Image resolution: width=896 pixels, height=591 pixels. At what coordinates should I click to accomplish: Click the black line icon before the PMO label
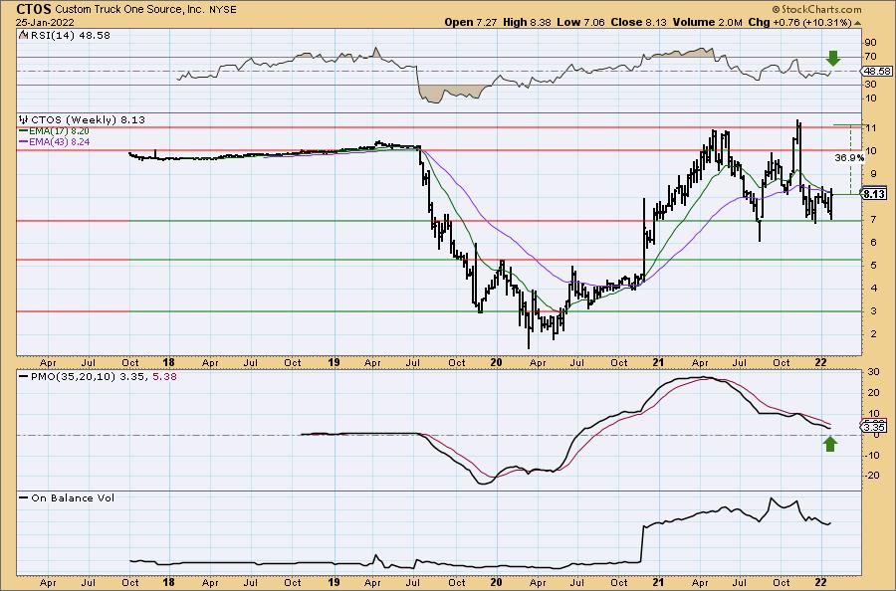click(x=24, y=377)
